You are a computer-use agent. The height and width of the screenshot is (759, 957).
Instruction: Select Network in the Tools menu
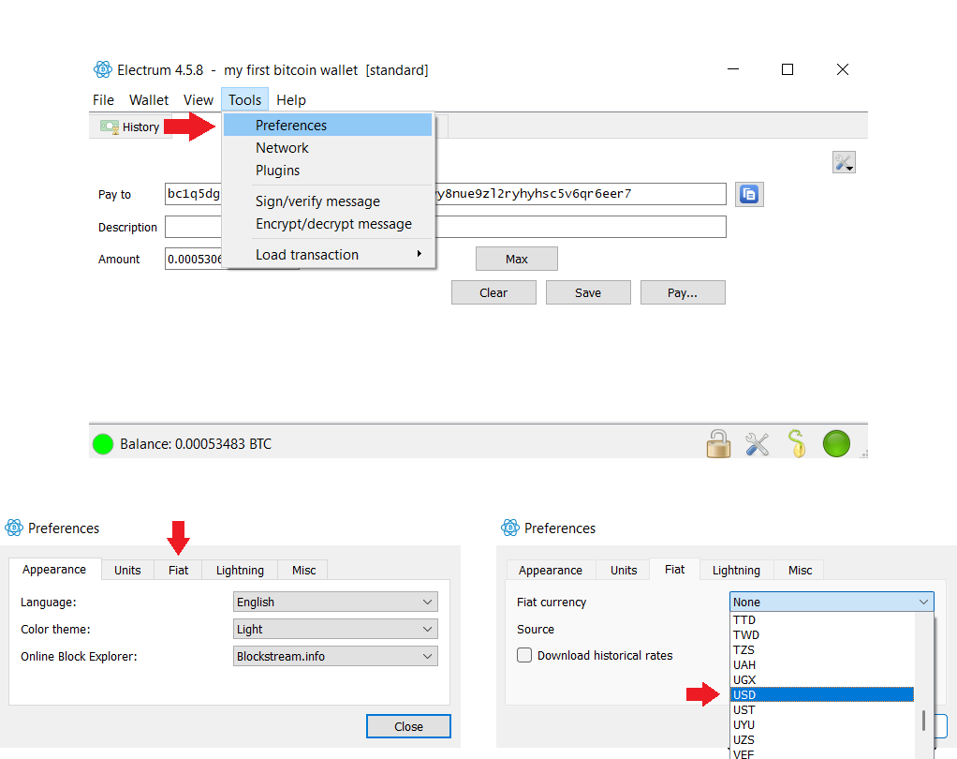[282, 148]
